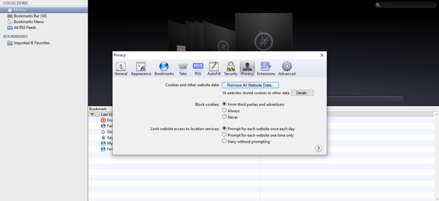
Task: Click the history search field
Action: click(x=406, y=5)
